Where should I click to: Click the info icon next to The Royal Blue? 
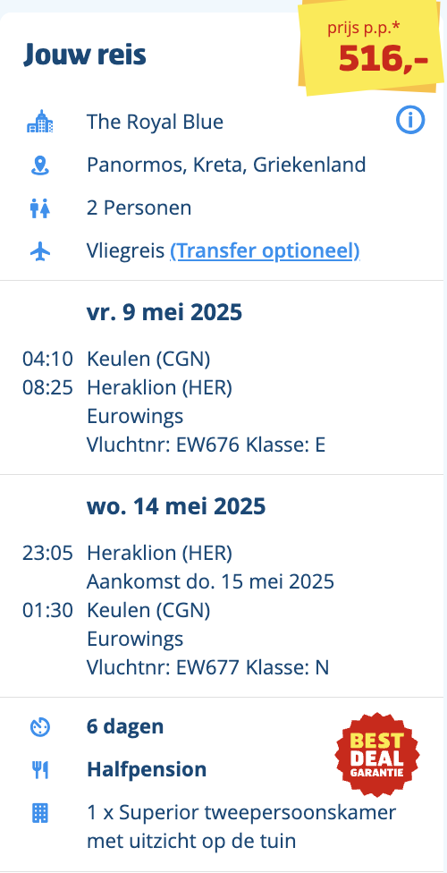tap(410, 120)
